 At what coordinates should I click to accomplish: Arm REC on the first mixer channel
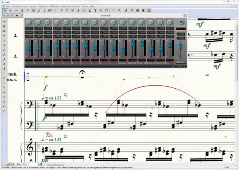pos(29,36)
